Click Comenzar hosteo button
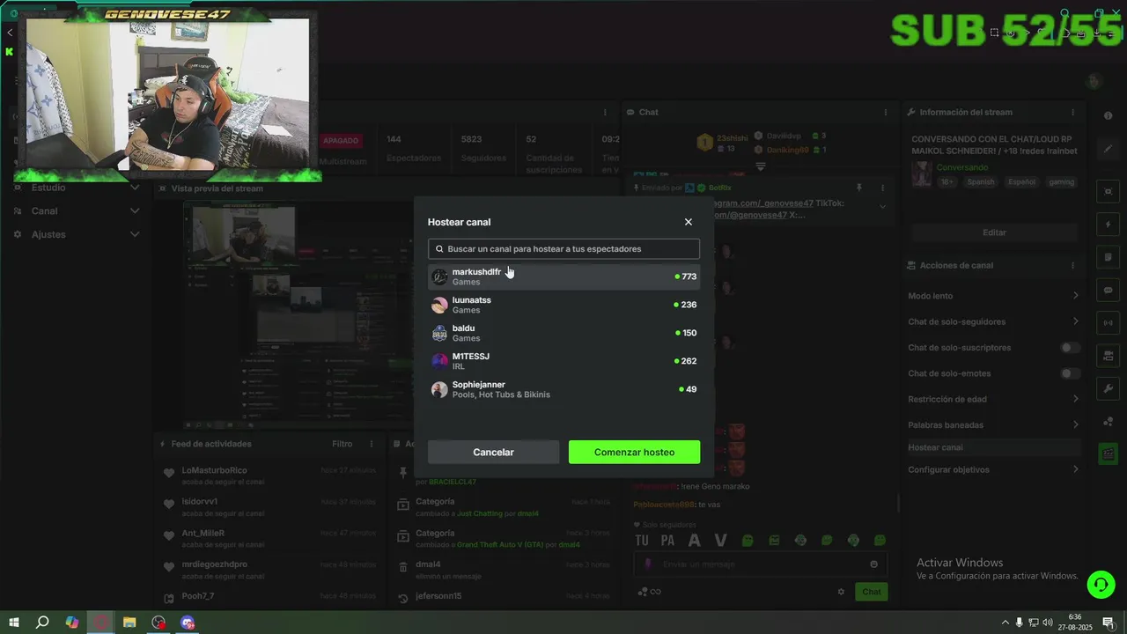 click(634, 452)
